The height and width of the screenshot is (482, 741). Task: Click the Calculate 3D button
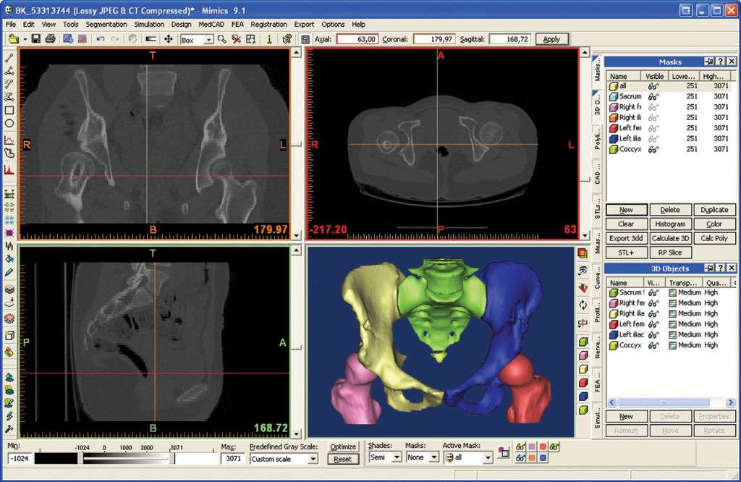tap(670, 238)
